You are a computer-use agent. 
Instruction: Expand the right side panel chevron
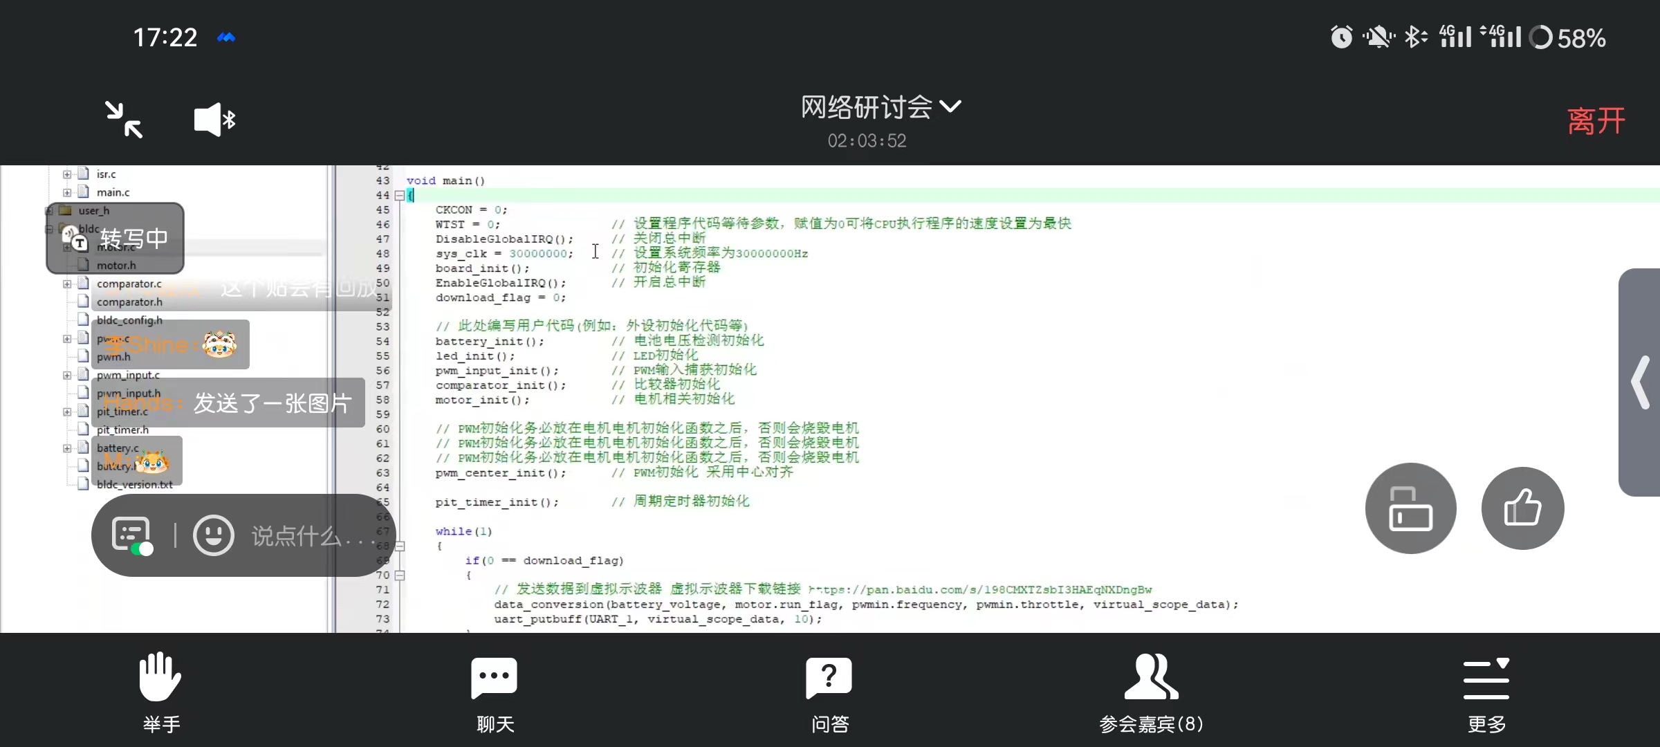pos(1641,382)
